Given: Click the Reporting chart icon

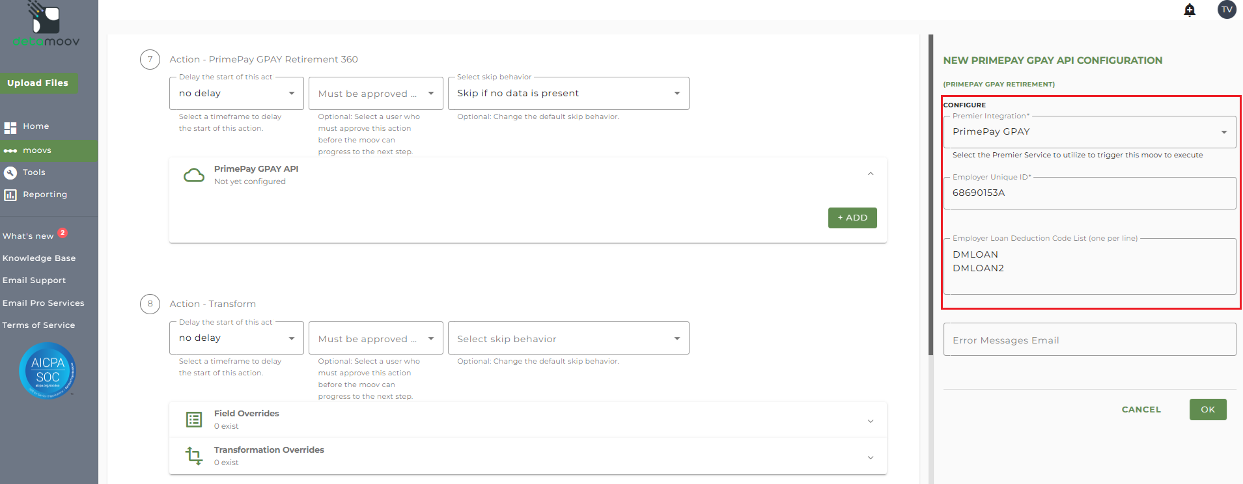Looking at the screenshot, I should tap(10, 195).
